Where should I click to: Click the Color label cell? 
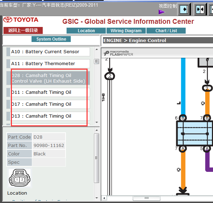pos(19,154)
